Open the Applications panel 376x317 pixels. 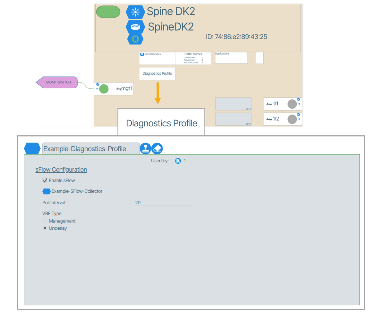[231, 57]
